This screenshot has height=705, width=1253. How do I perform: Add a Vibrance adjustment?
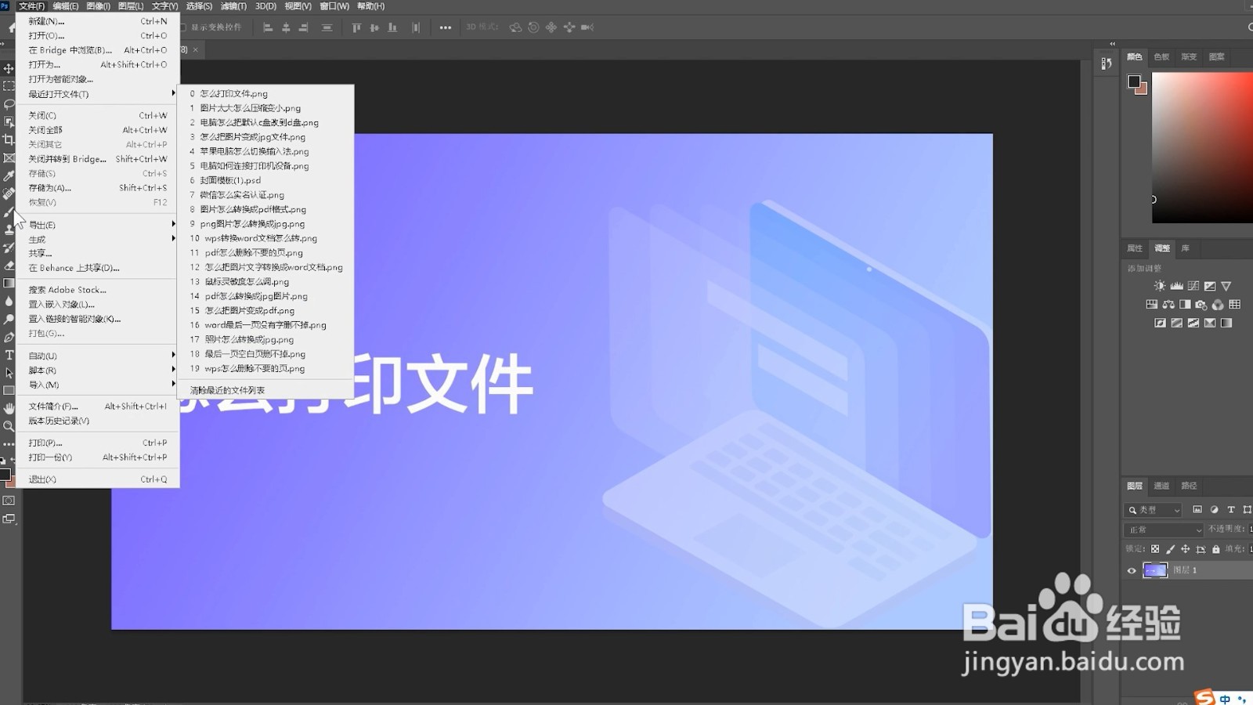point(1226,286)
